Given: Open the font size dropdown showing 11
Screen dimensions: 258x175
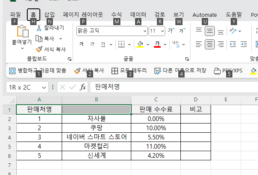Looking at the screenshot, I should point(162,31).
